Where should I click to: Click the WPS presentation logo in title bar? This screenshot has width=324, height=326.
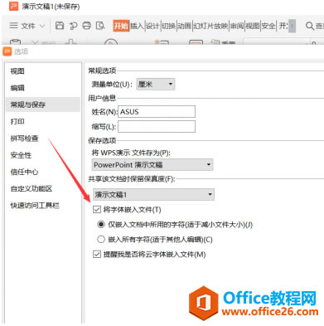coord(13,6)
